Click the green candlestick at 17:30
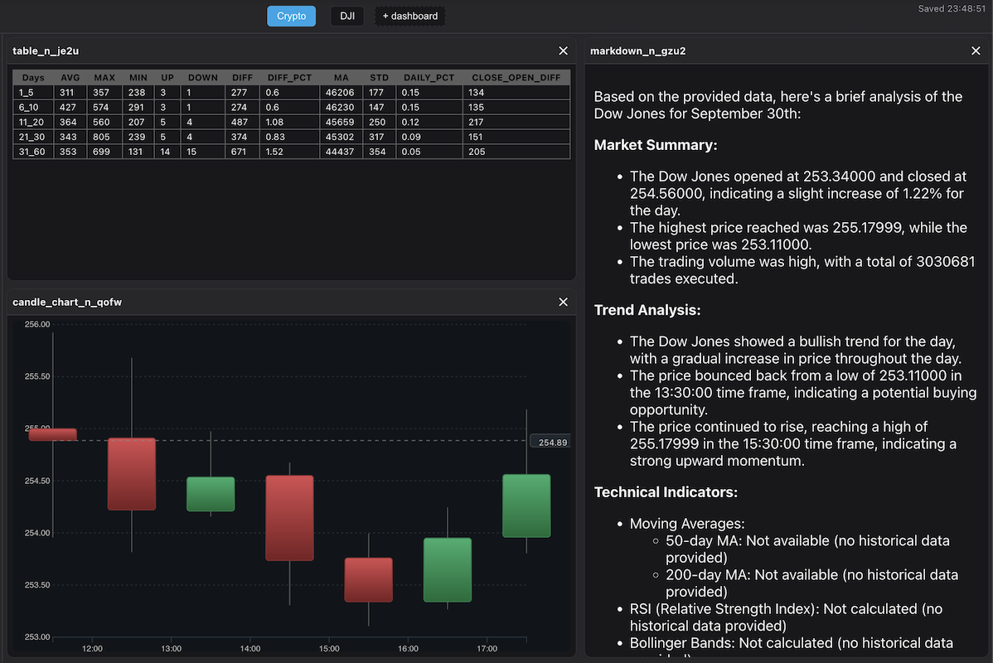The height and width of the screenshot is (663, 993). click(526, 506)
